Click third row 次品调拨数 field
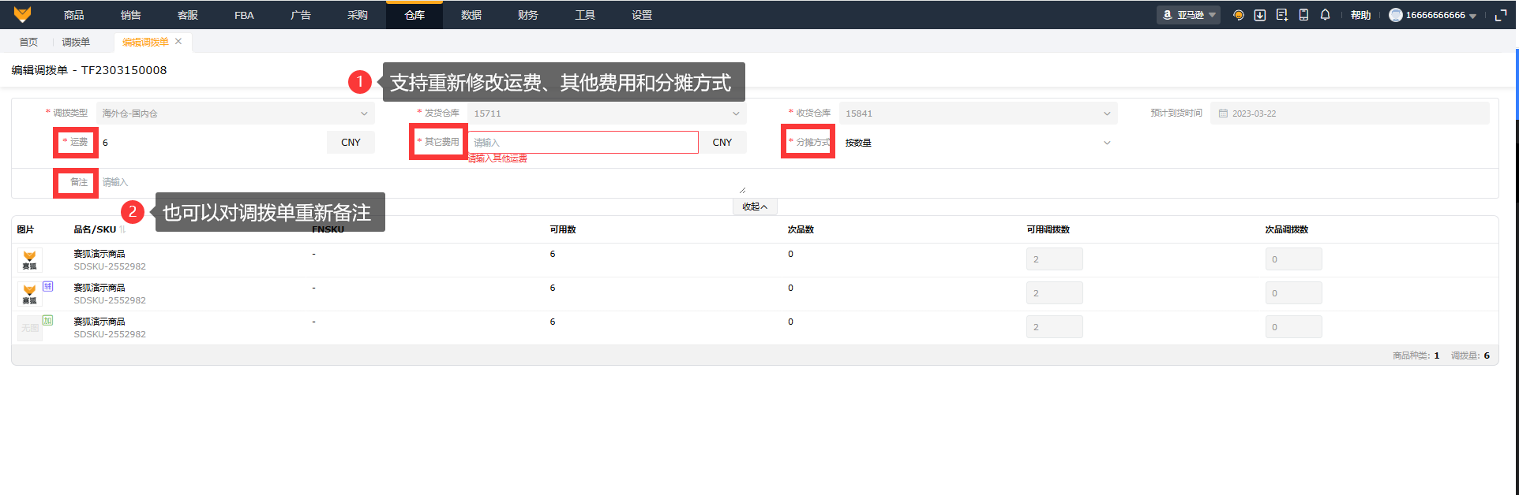Screen dimensions: 1519x495 point(1293,327)
